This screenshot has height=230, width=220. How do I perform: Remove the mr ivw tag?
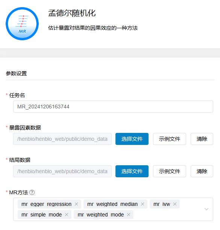[175, 204]
